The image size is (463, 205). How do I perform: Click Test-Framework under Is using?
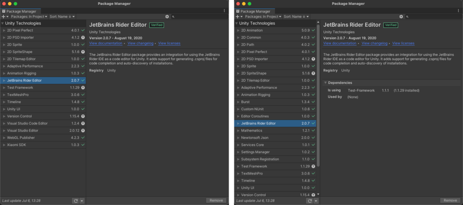point(361,91)
